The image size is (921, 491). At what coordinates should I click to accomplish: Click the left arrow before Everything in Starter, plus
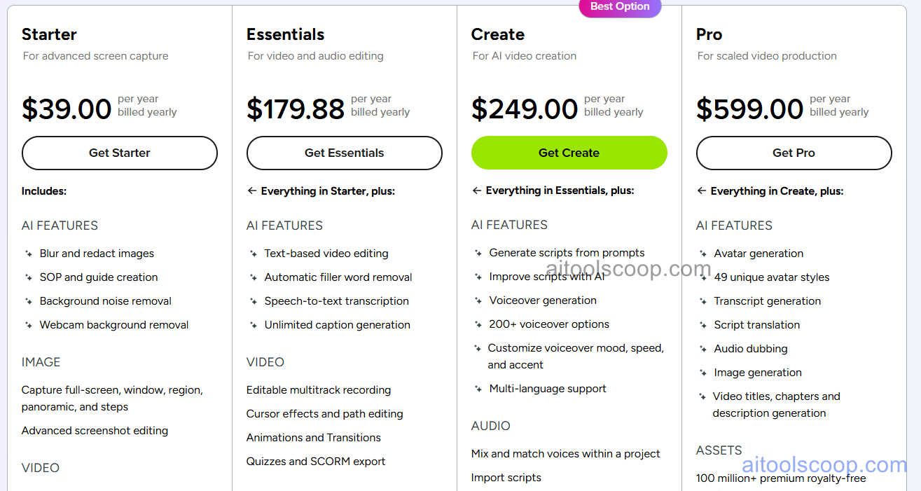[252, 191]
